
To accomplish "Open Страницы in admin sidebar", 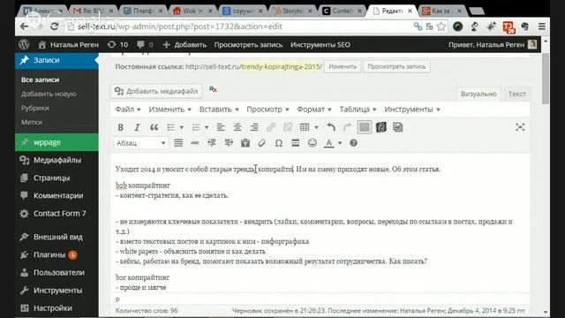I will (x=56, y=178).
